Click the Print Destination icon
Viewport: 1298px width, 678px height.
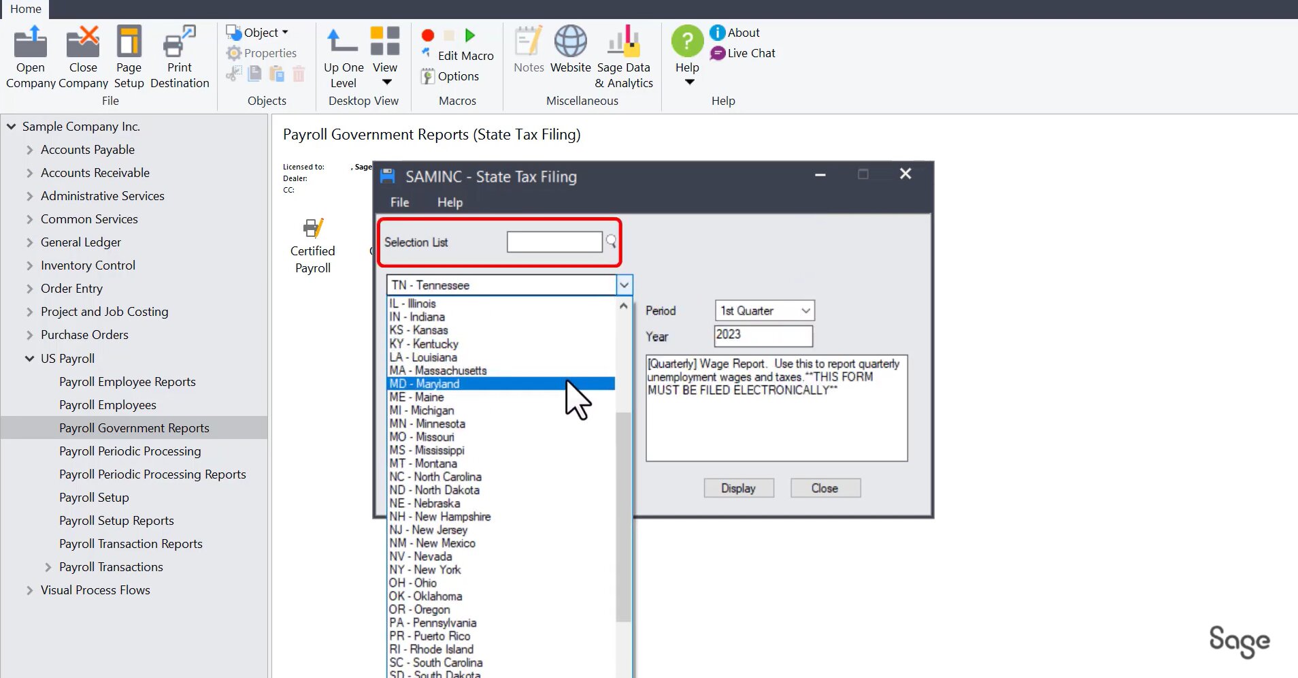pyautogui.click(x=178, y=54)
